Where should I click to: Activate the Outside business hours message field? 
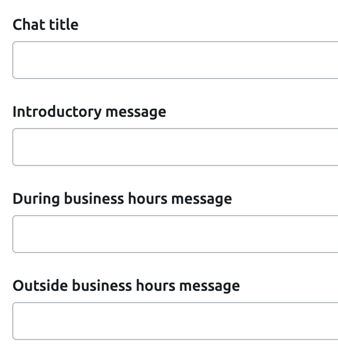(175, 321)
